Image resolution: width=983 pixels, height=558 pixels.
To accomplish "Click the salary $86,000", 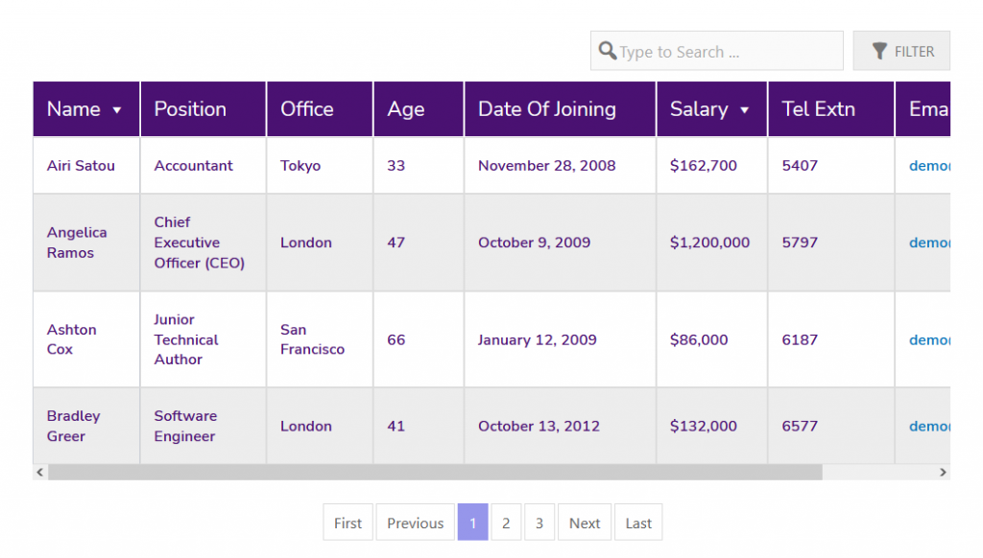I will [699, 339].
